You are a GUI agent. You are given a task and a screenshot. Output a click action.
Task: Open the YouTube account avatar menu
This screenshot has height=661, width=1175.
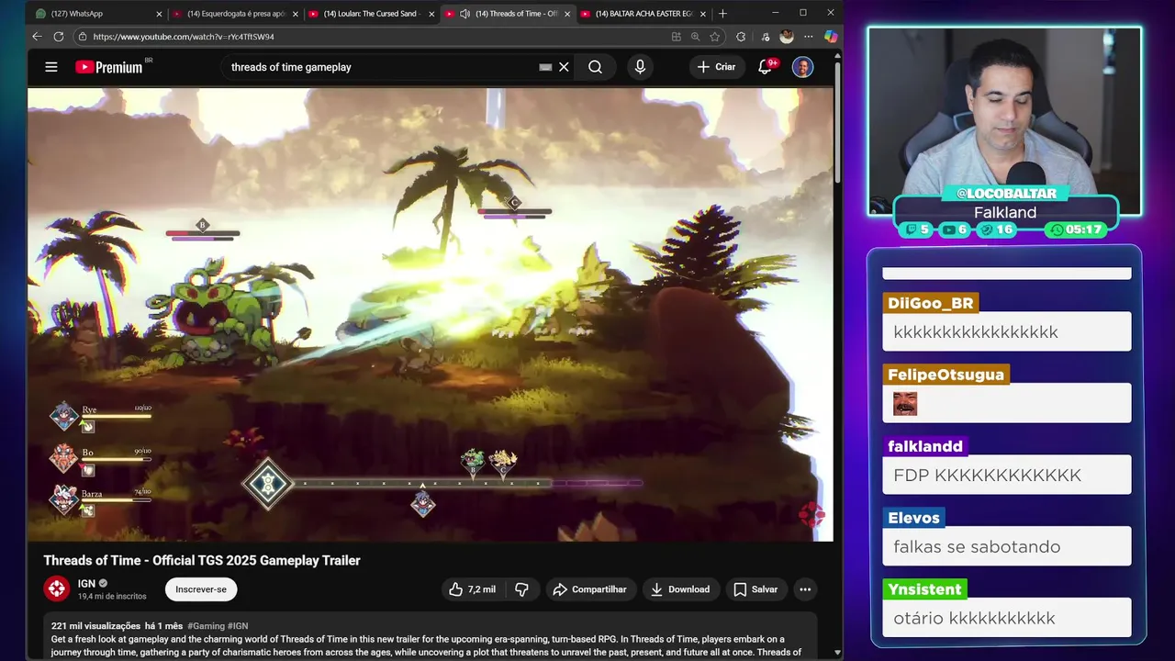pyautogui.click(x=802, y=67)
